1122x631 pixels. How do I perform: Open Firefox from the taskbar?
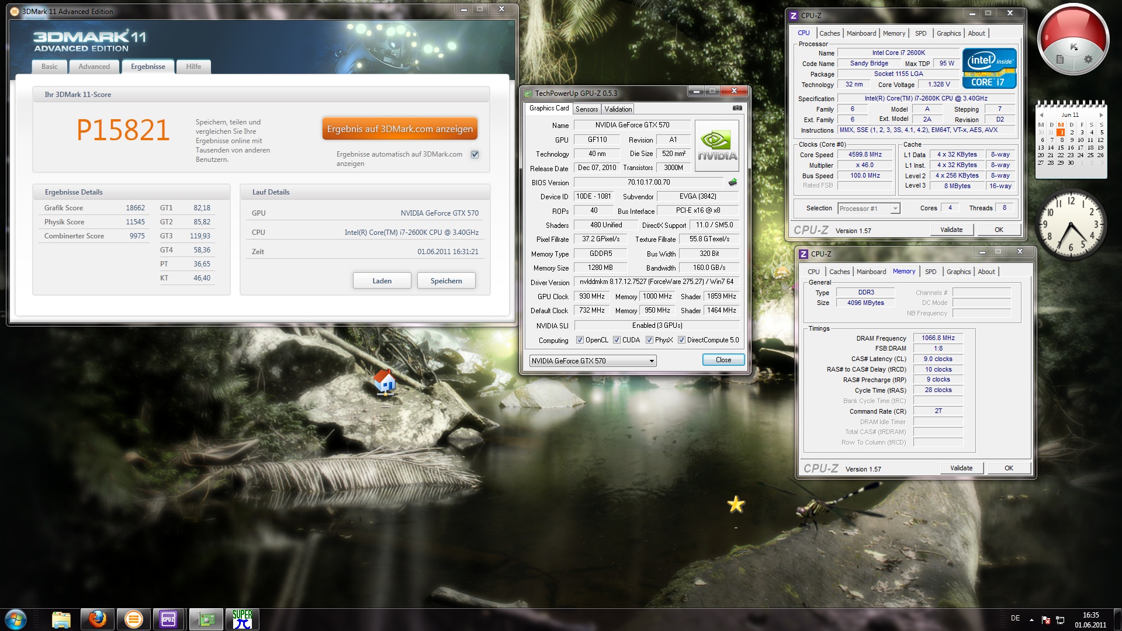pos(98,619)
